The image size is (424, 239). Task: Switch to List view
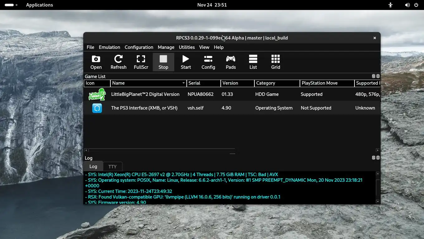pyautogui.click(x=253, y=62)
